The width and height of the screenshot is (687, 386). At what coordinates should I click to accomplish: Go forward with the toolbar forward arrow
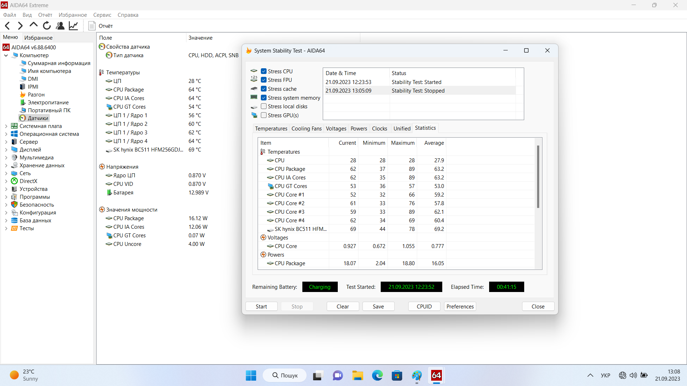[x=20, y=26]
